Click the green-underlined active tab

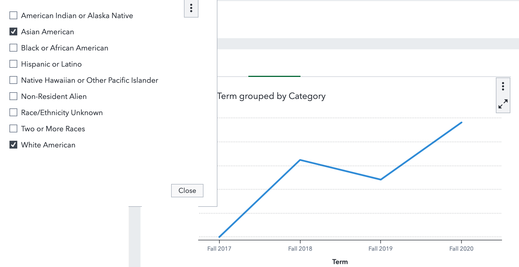[x=274, y=71]
